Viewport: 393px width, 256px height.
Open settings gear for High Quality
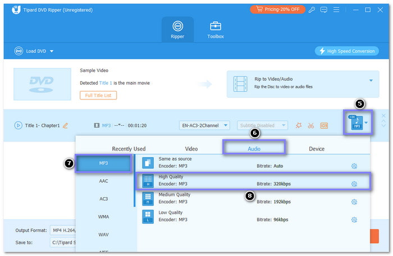coord(354,184)
